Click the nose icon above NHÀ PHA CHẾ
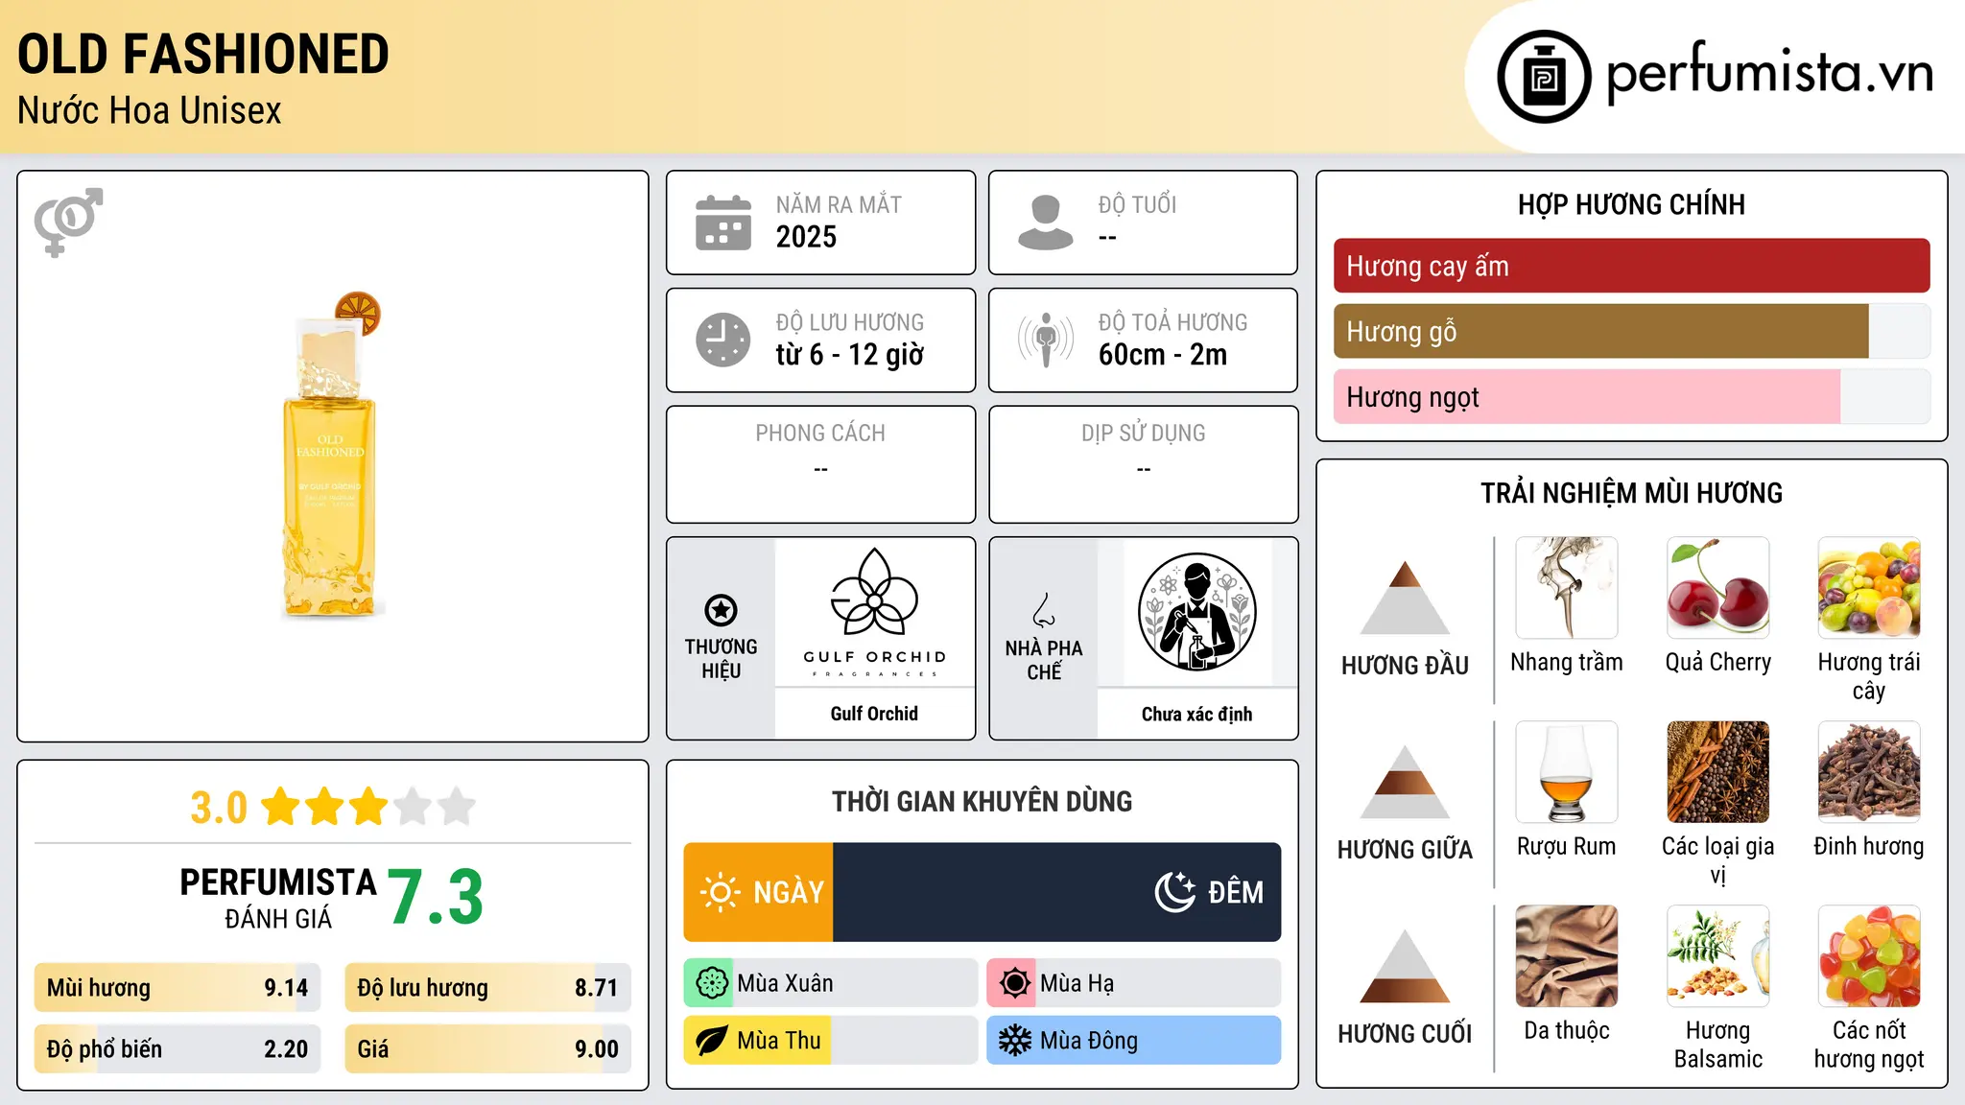 click(x=1044, y=610)
